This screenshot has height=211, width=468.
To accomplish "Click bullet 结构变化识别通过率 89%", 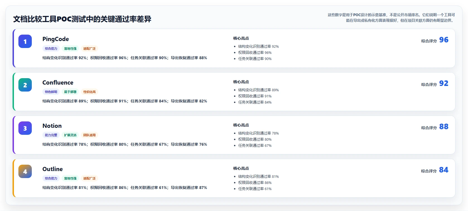I will coord(259,90).
